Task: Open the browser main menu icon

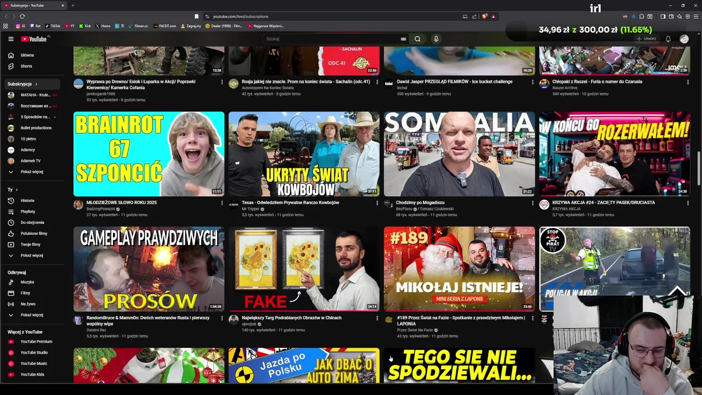Action: 695,16
